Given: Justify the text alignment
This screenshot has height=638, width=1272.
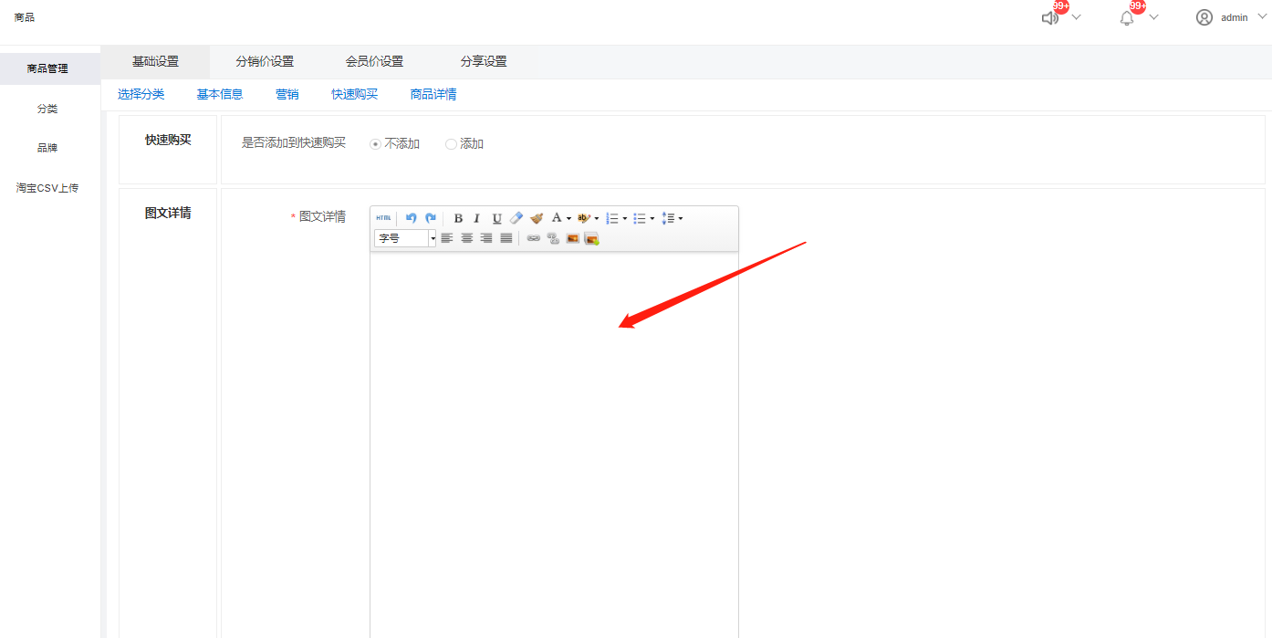Looking at the screenshot, I should tap(506, 238).
